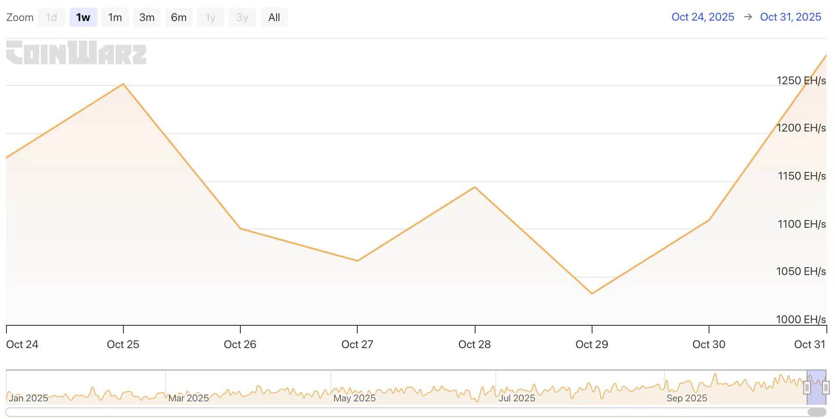
Task: Choose the 6m zoom option
Action: click(178, 18)
